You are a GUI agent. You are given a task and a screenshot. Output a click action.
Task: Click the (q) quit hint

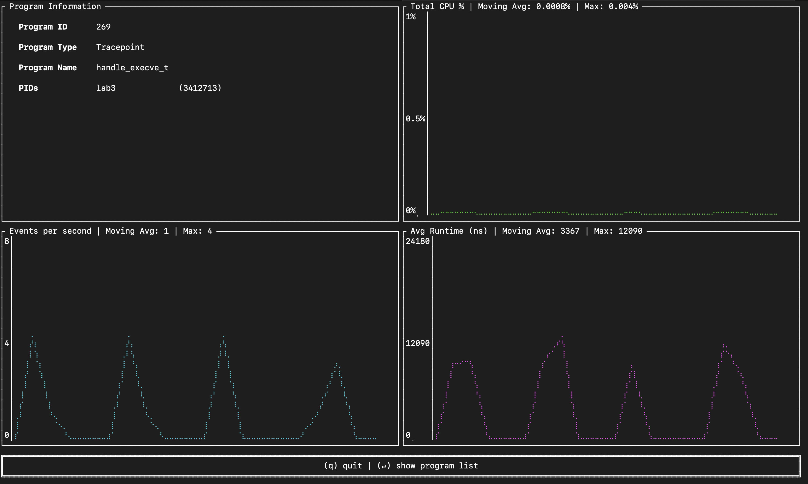[x=343, y=466]
